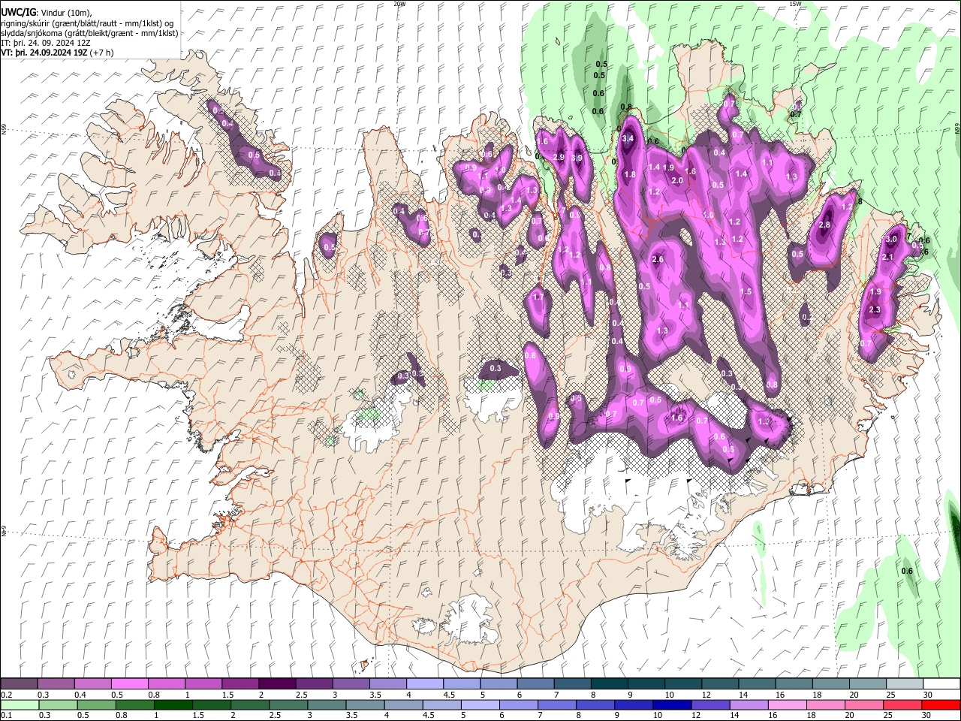Select the light periwinkle 4 to 4.5 snow swatch
This screenshot has height=721, width=961.
pyautogui.click(x=425, y=683)
